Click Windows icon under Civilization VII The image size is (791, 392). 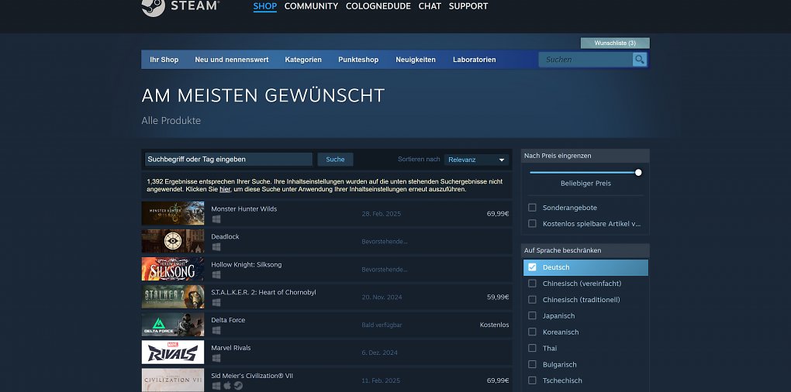point(216,386)
